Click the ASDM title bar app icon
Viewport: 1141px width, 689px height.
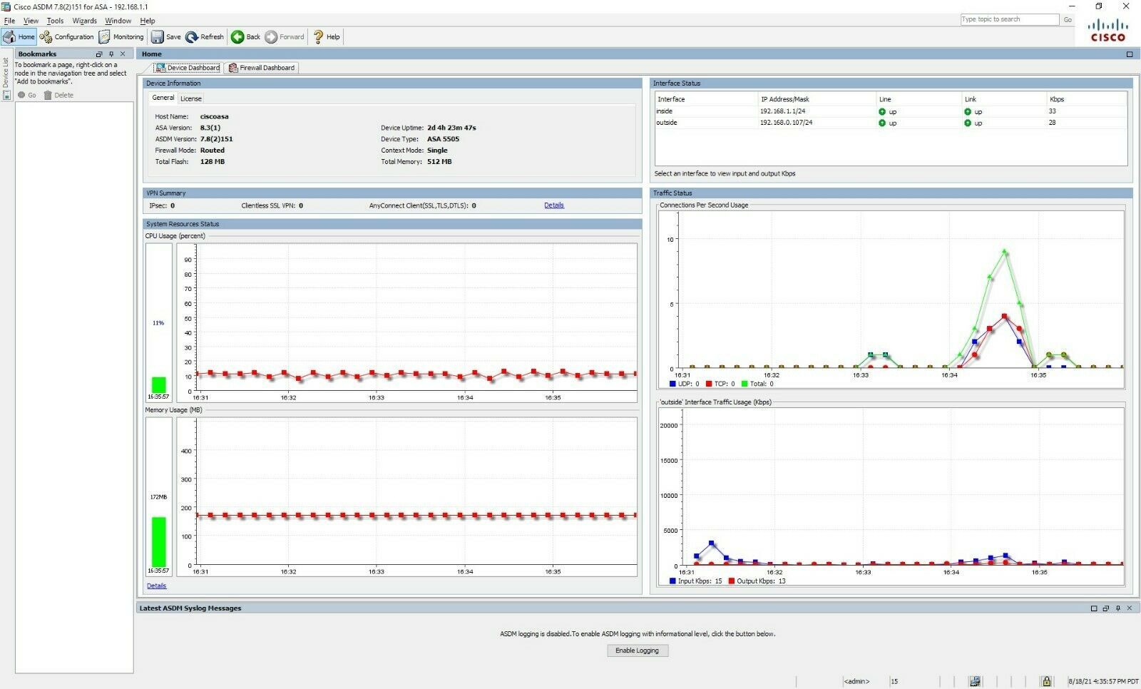[6, 6]
